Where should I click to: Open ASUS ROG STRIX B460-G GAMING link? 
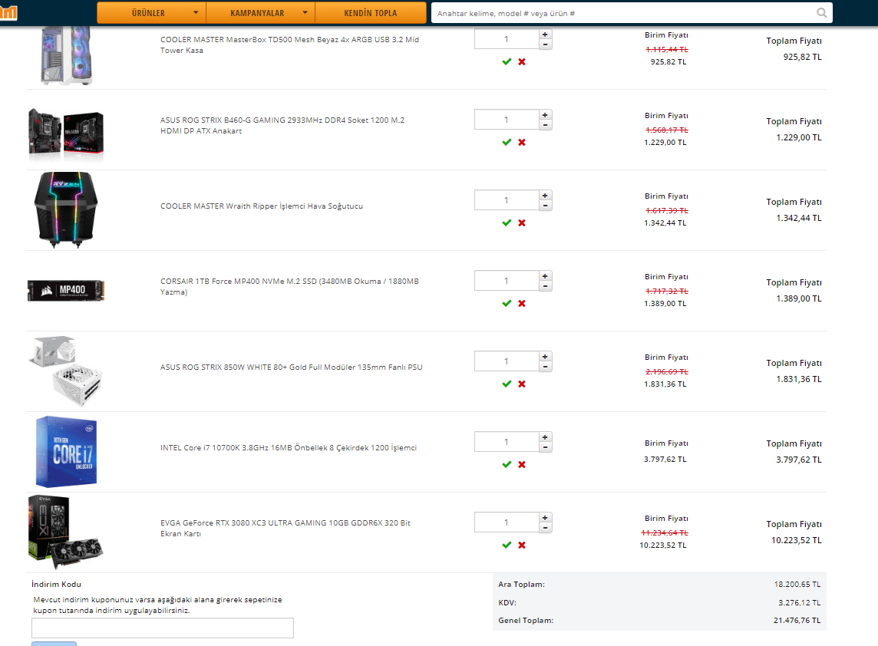(282, 125)
